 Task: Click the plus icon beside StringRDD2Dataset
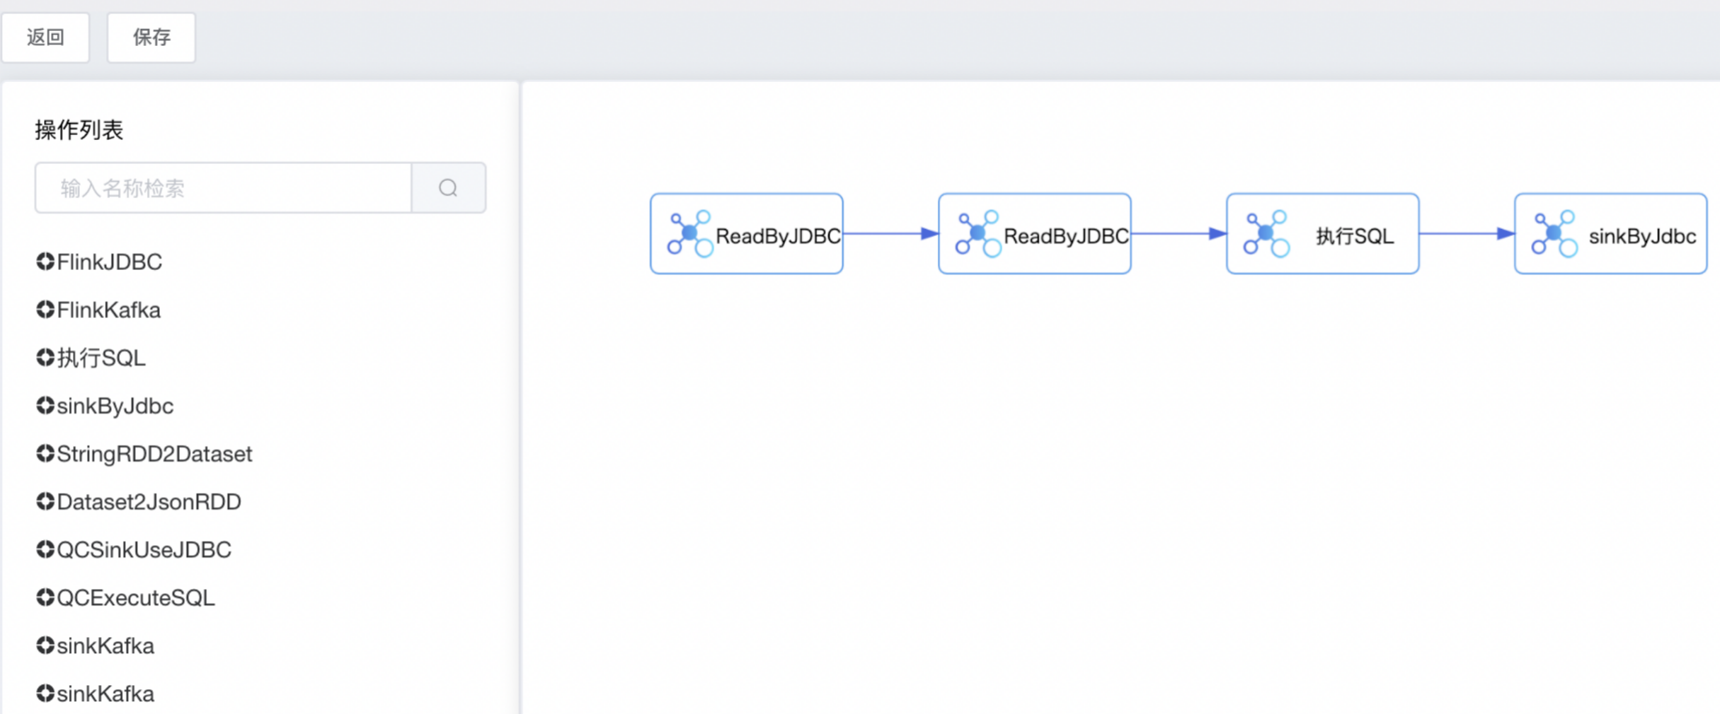[x=45, y=454]
